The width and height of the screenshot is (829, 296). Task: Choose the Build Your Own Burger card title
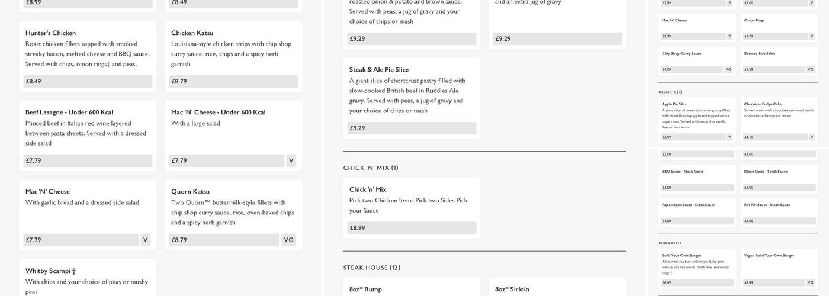[682, 256]
